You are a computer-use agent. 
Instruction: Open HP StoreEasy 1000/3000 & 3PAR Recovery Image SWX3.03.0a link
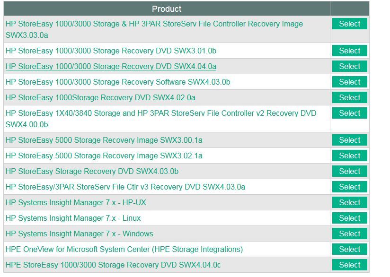pos(154,29)
